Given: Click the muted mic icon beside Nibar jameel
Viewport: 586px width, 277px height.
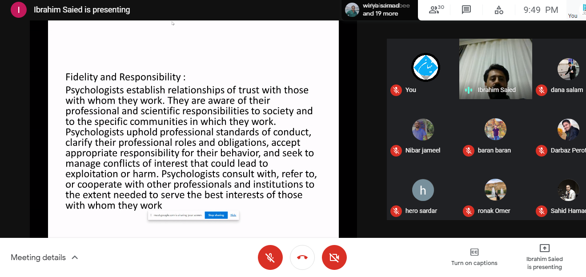Looking at the screenshot, I should 396,150.
